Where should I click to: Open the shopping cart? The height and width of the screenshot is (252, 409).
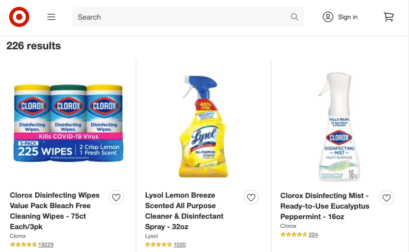coord(388,17)
